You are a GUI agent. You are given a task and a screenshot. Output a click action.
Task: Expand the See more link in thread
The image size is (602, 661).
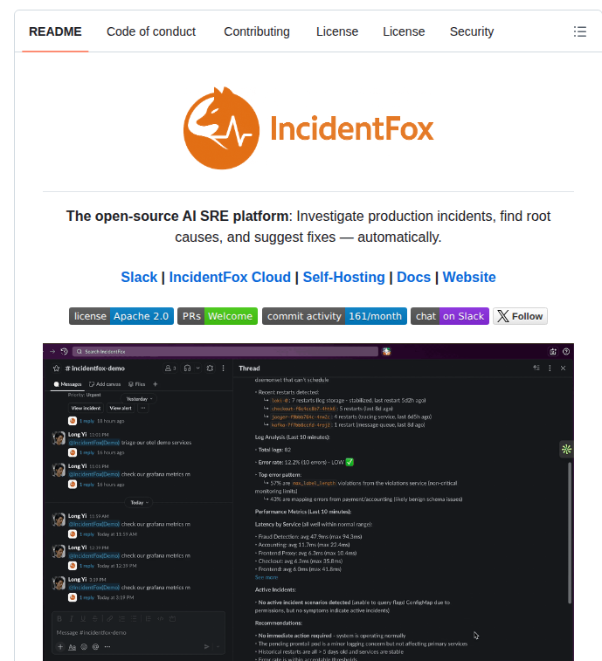pos(266,577)
